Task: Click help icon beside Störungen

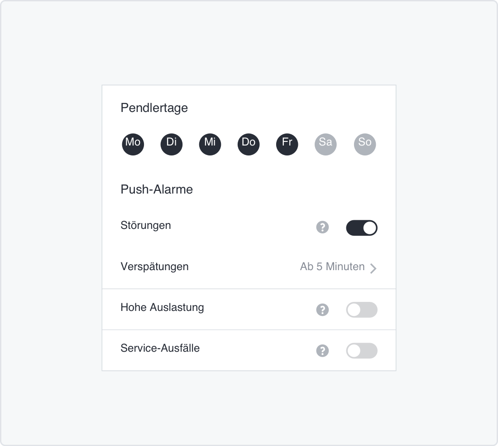Action: (322, 227)
